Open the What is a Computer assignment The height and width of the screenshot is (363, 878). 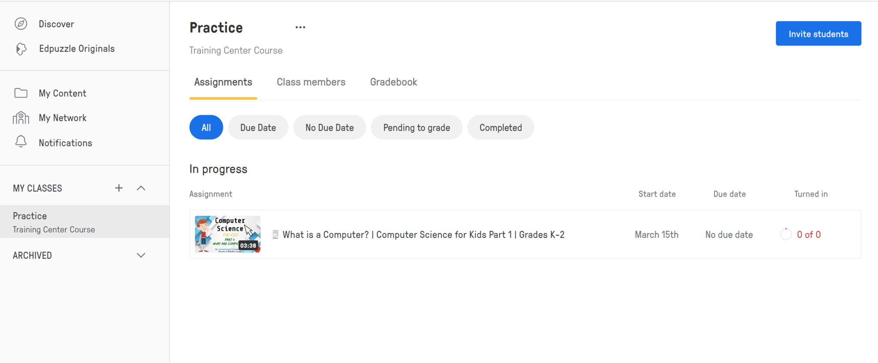click(x=423, y=235)
